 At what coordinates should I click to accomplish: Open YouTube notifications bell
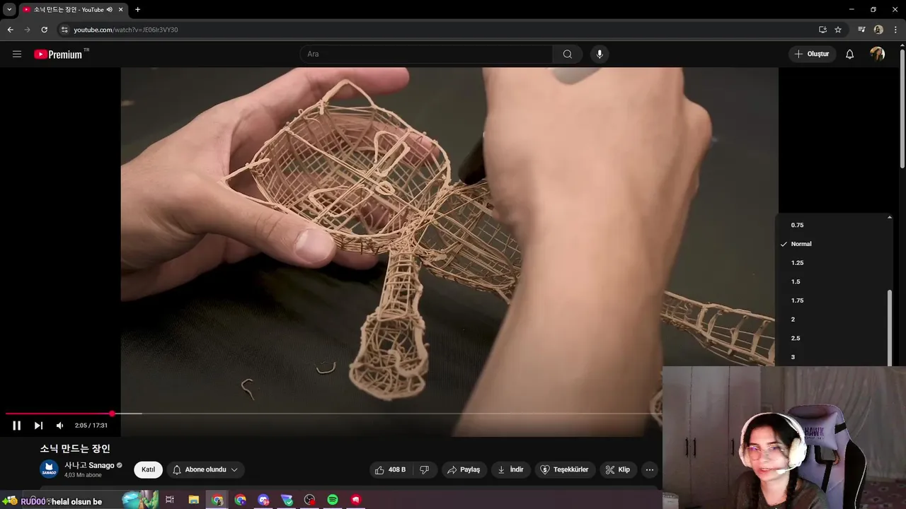[849, 54]
